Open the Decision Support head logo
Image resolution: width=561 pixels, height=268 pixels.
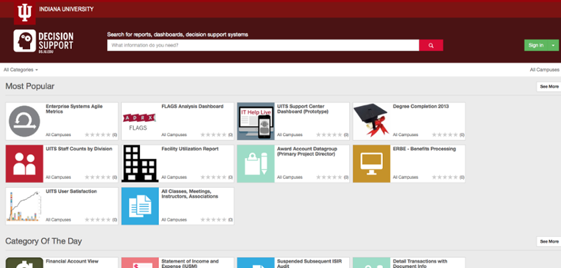(25, 41)
